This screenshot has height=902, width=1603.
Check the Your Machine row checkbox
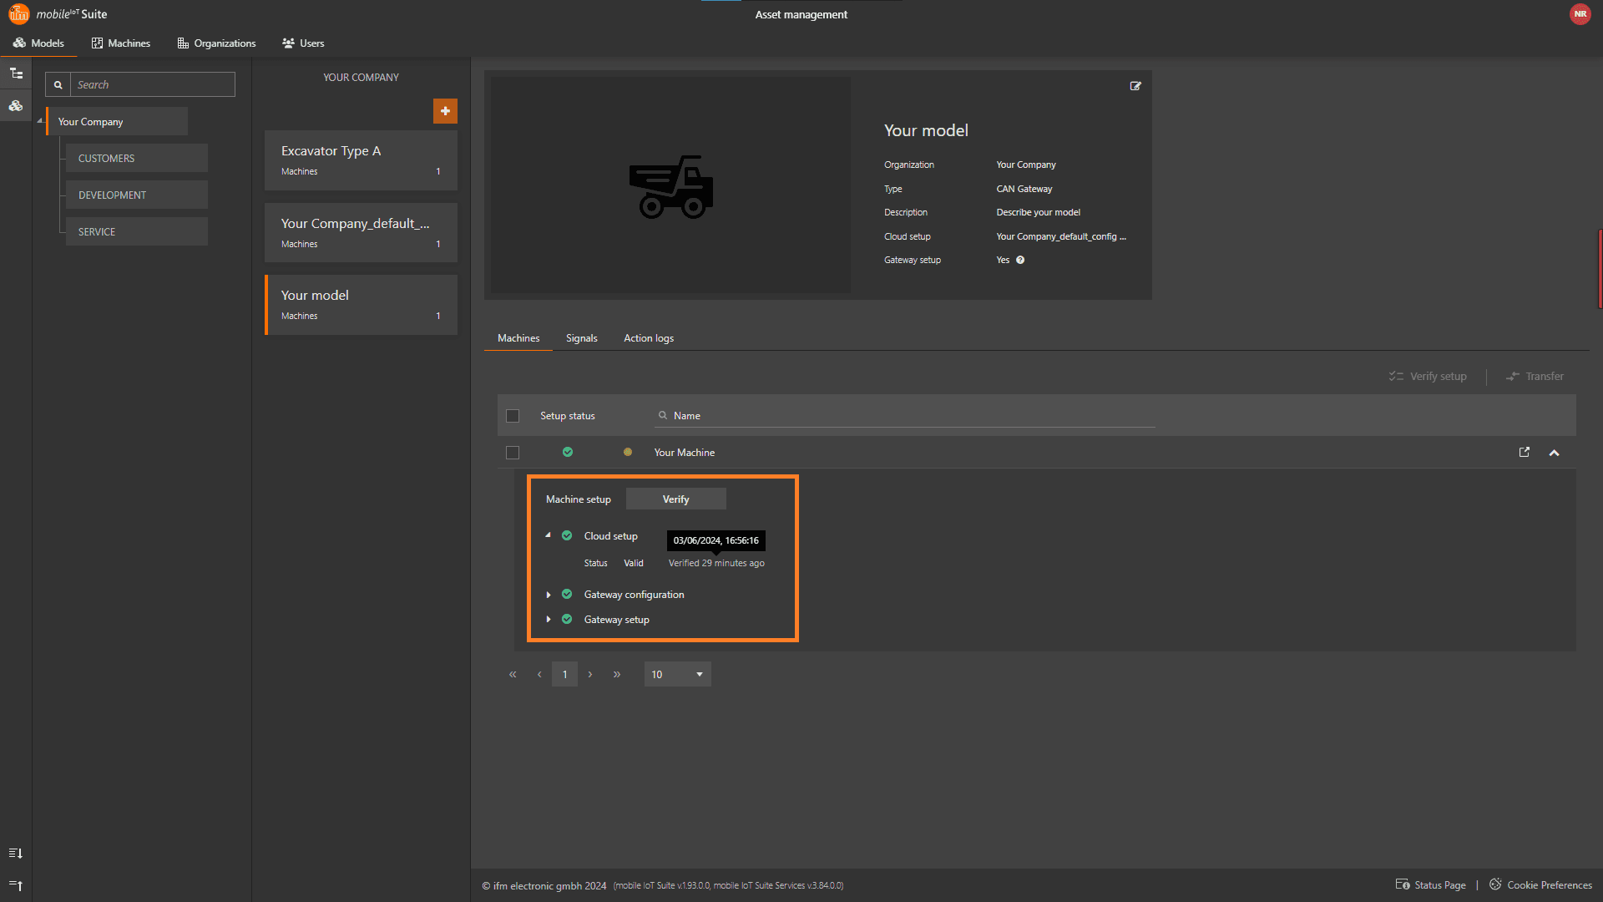tap(513, 453)
